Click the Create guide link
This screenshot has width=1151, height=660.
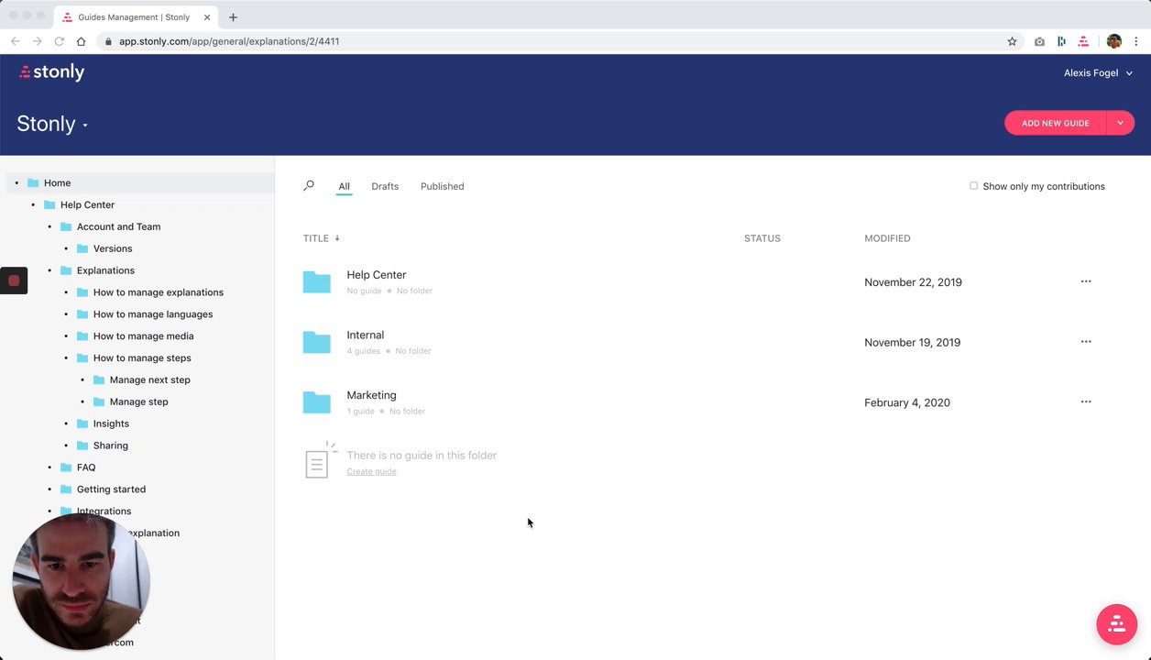tap(371, 471)
